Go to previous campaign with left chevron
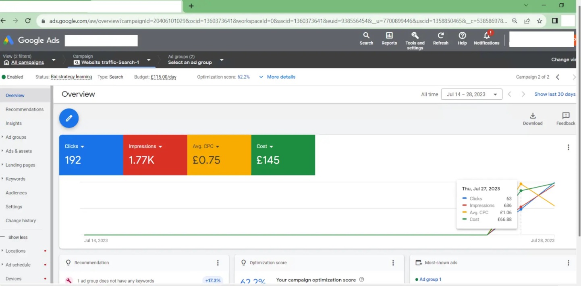Viewport: 581px width, 286px height. coord(558,77)
